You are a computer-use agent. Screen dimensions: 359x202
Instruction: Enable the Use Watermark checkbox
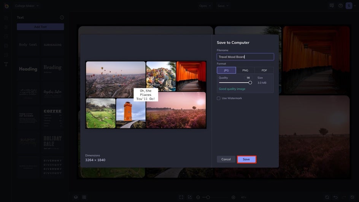click(x=218, y=98)
